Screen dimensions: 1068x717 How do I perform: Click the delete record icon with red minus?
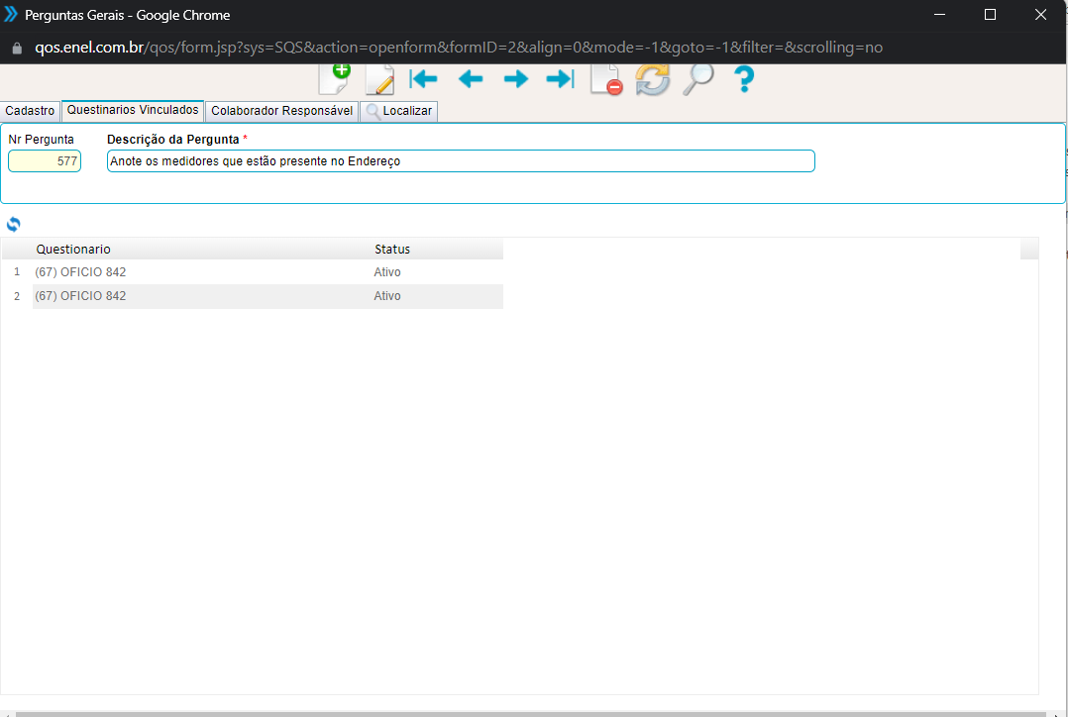pos(605,79)
